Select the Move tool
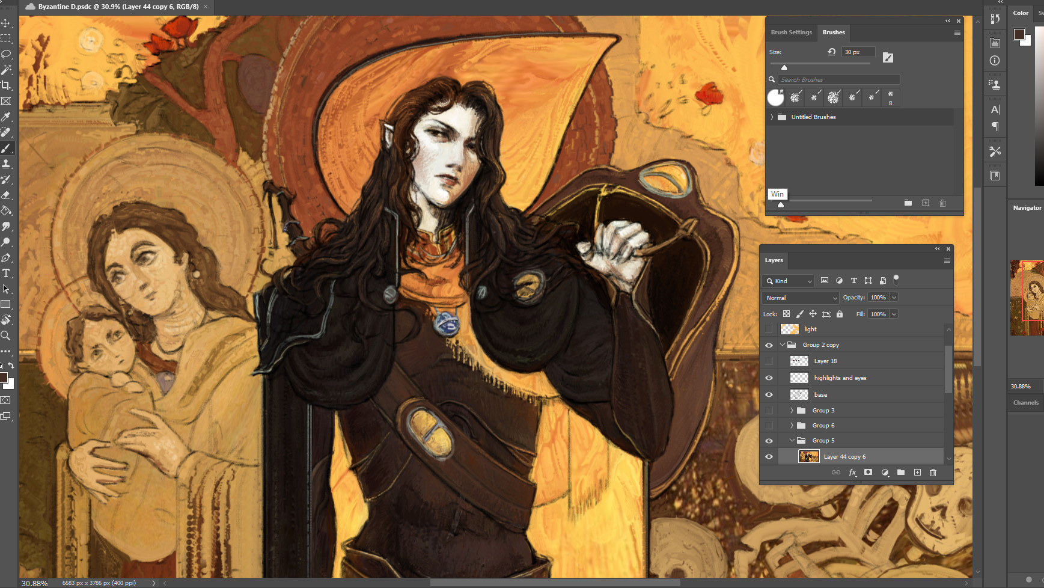Screen dimensions: 1044x588 pyautogui.click(x=6, y=23)
